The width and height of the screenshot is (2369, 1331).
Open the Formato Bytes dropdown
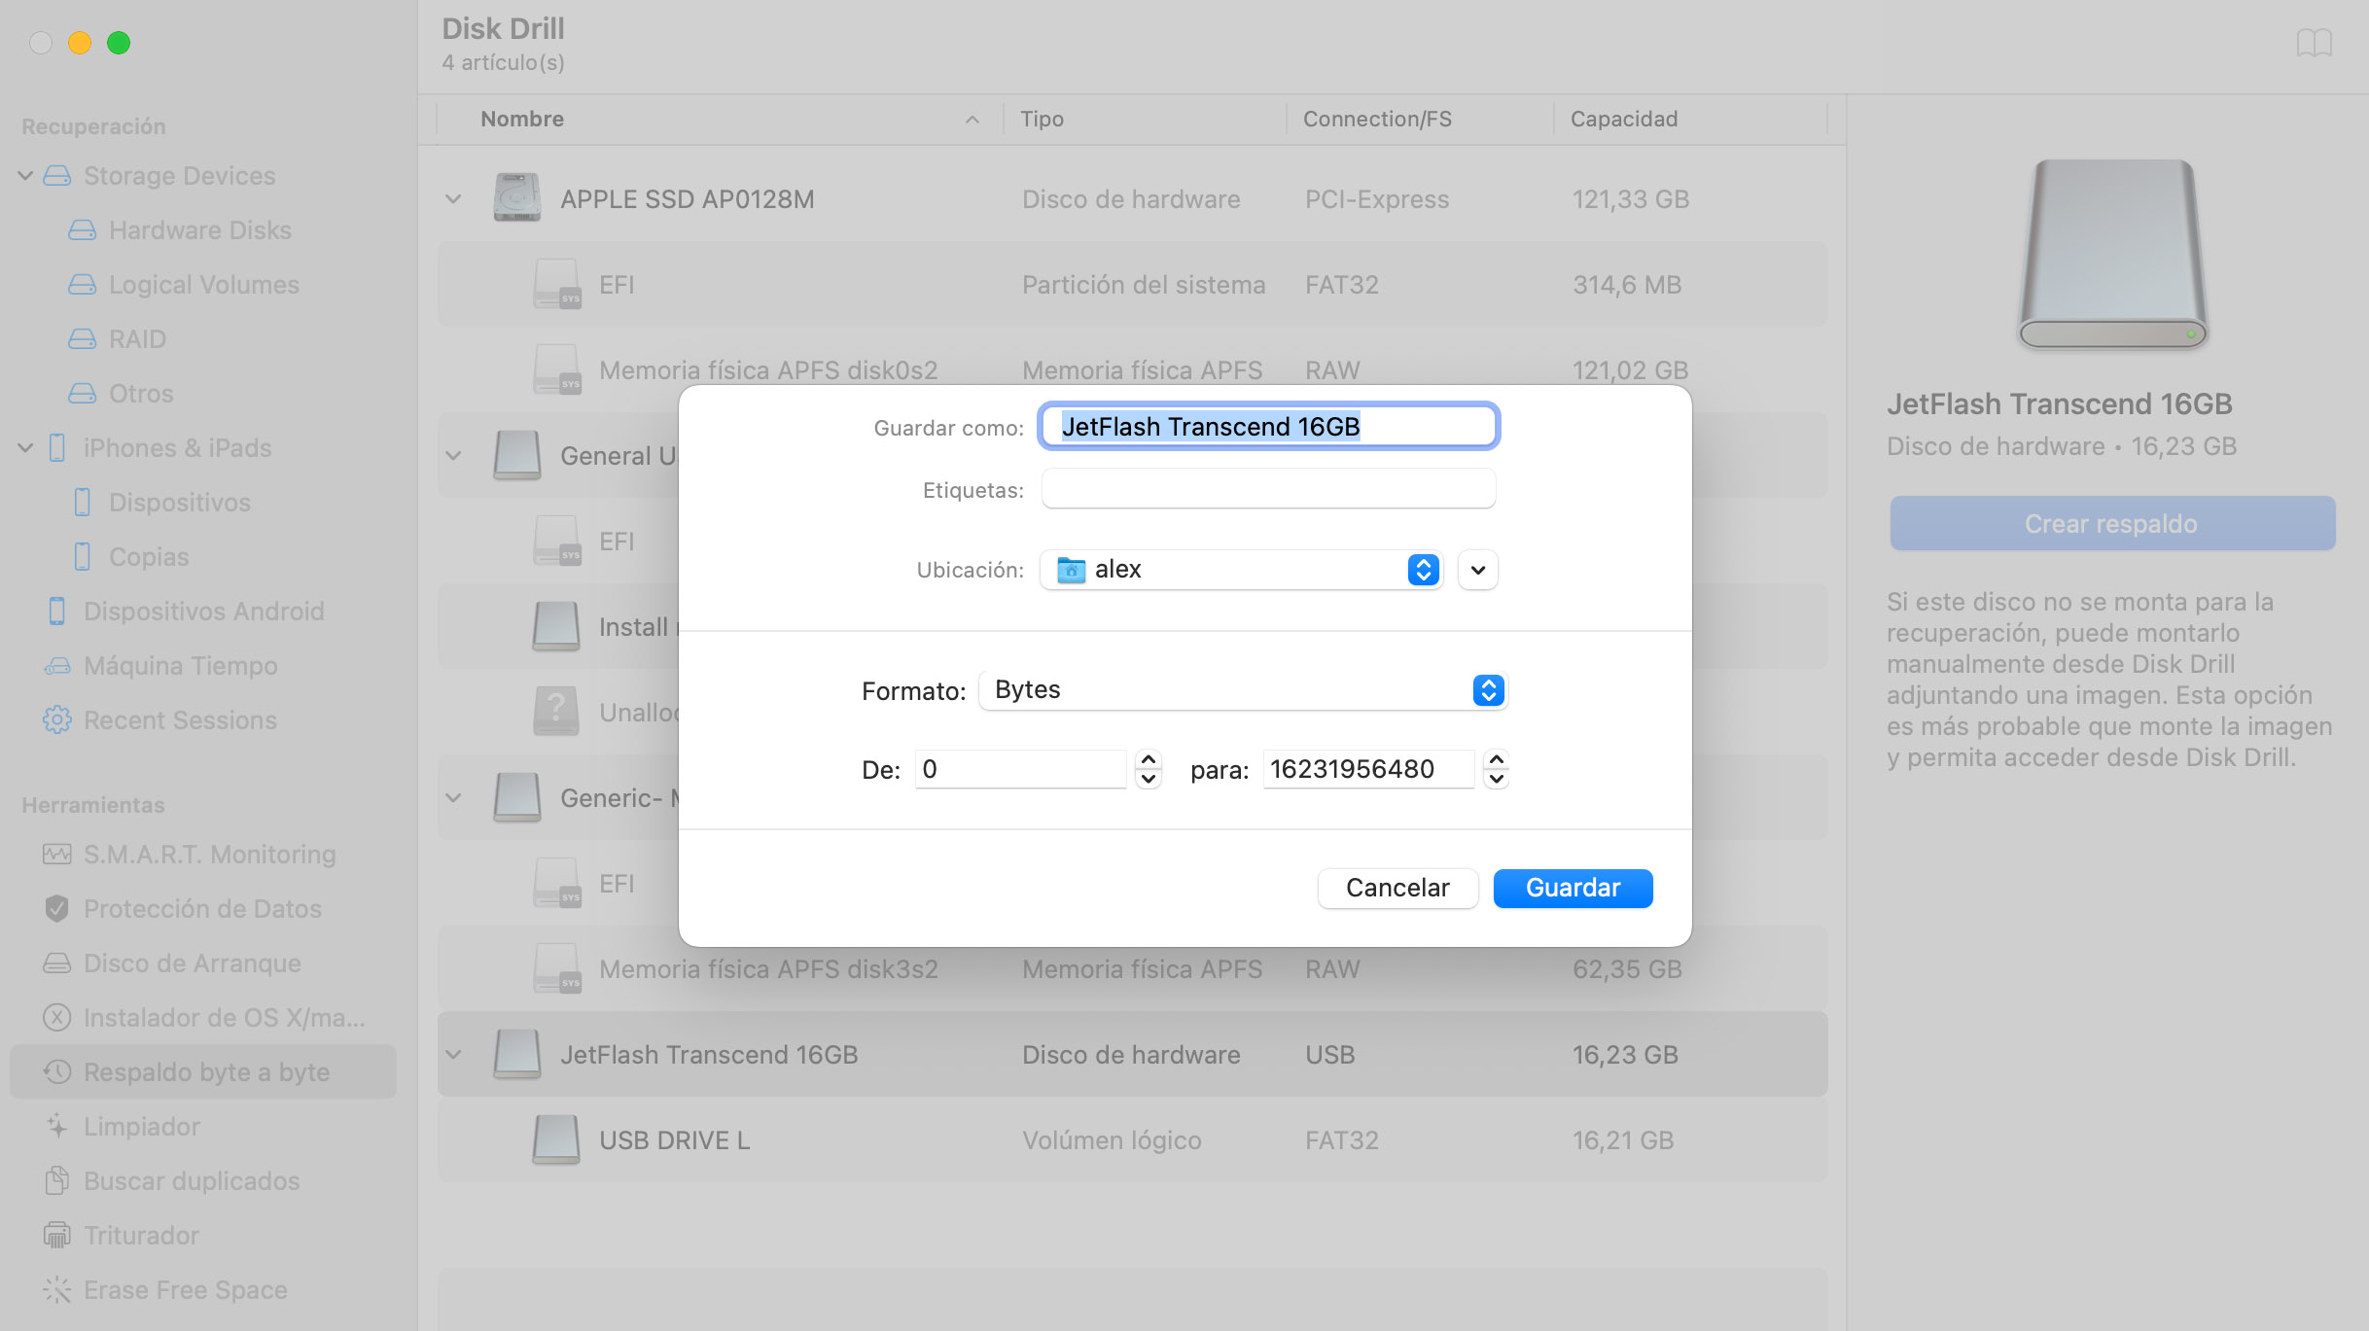pyautogui.click(x=1244, y=690)
